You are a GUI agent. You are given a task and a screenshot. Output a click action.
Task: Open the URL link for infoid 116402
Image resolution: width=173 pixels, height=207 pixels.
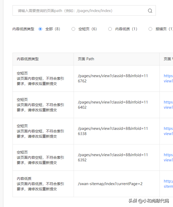[x=168, y=105]
